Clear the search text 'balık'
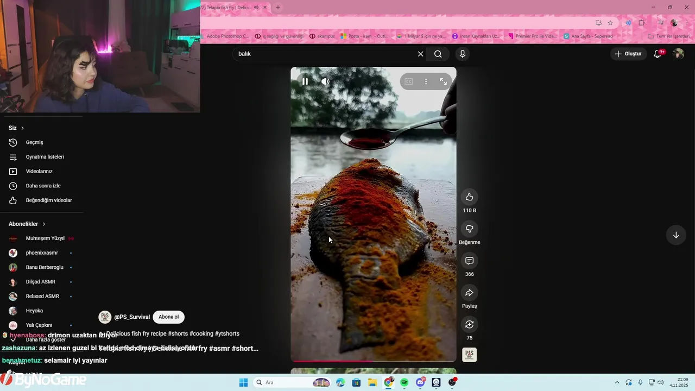Image resolution: width=695 pixels, height=391 pixels. pos(420,54)
